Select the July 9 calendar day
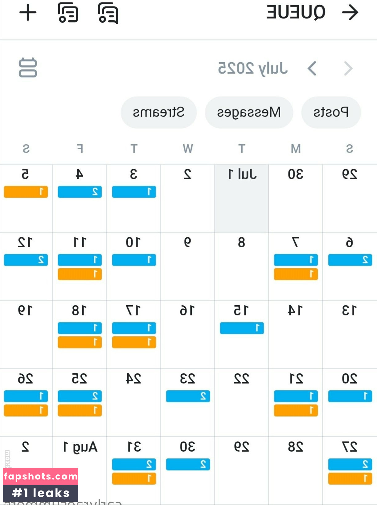377x505 pixels. 188,266
